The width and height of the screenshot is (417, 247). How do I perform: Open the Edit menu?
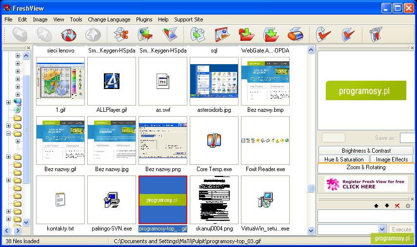point(22,19)
